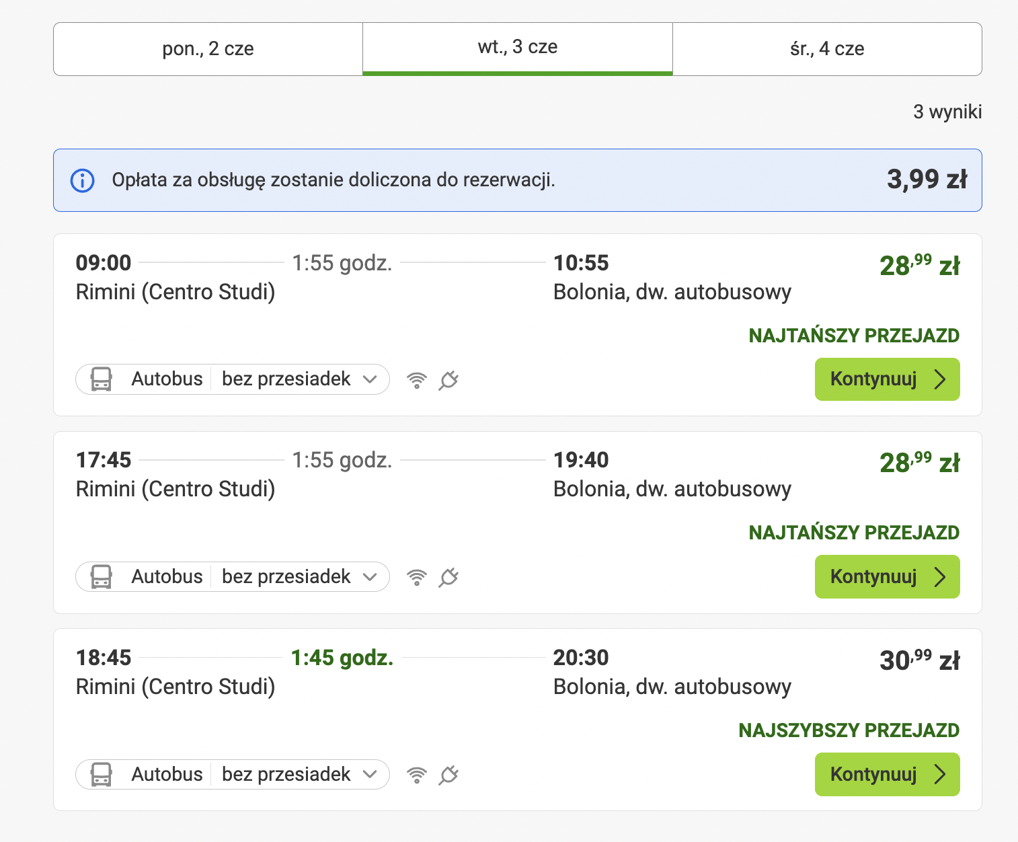The image size is (1018, 842).
Task: Click Kontynuuj for the 17:45 trip
Action: pyautogui.click(x=888, y=576)
